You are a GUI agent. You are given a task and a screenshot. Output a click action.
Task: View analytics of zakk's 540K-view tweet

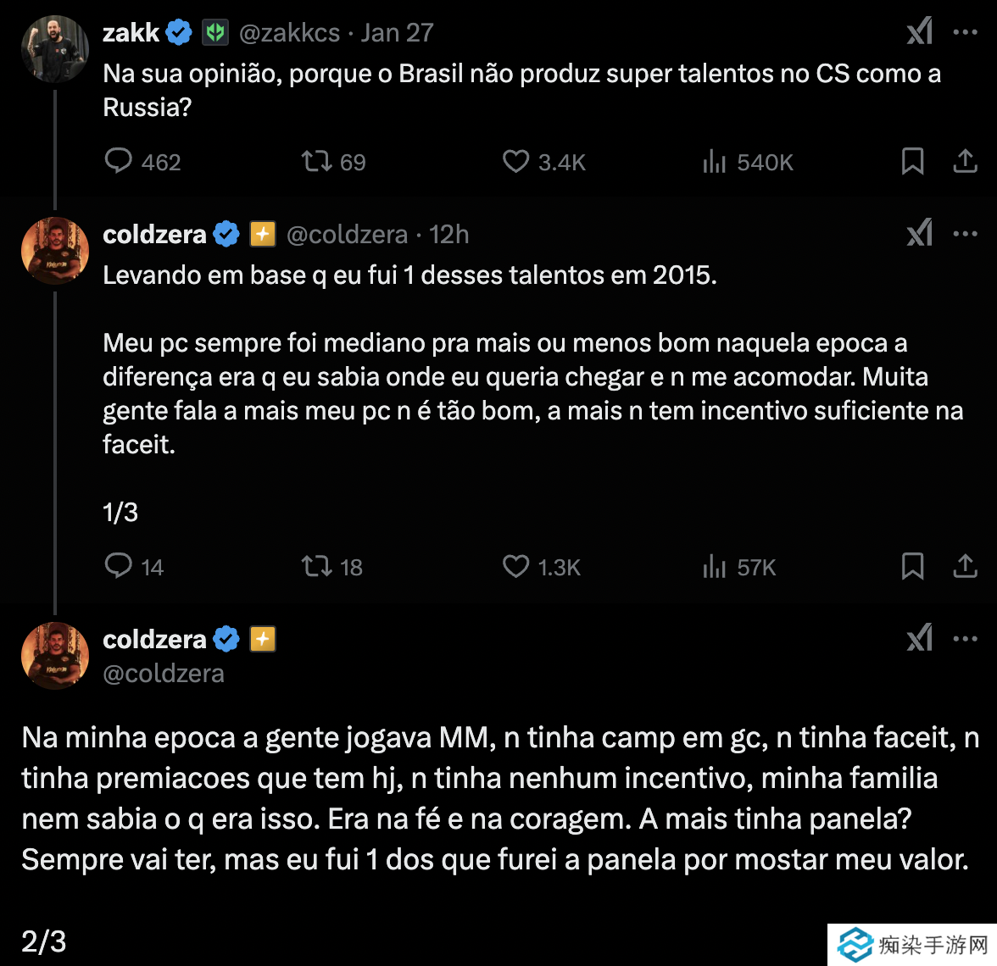point(715,161)
